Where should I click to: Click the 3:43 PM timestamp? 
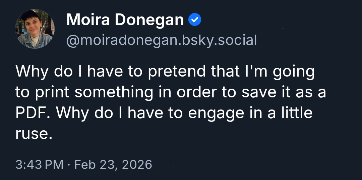click(x=39, y=165)
